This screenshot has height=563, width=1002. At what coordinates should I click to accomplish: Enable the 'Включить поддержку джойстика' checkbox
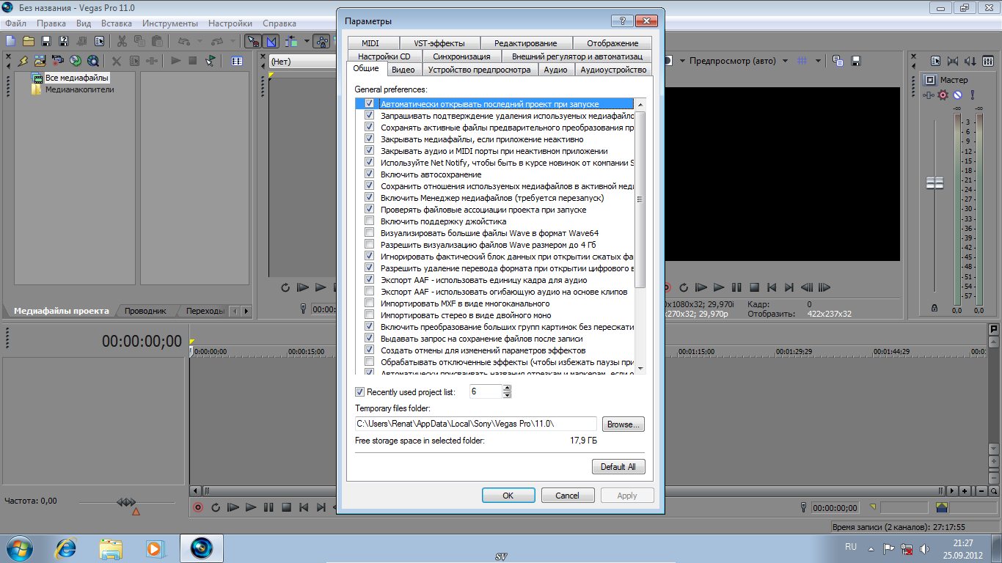pyautogui.click(x=370, y=221)
